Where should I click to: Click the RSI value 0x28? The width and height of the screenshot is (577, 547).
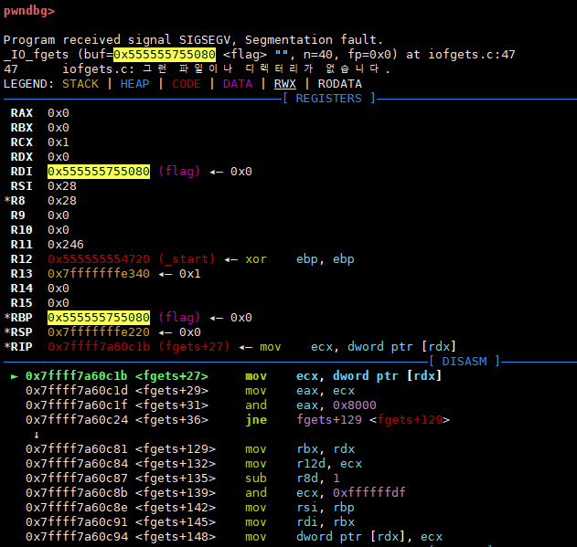coord(62,186)
